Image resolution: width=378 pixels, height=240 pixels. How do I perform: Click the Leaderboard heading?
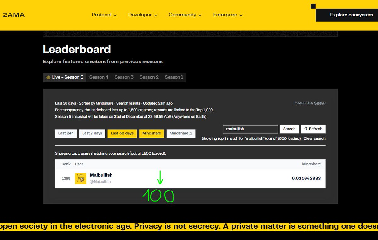[77, 50]
